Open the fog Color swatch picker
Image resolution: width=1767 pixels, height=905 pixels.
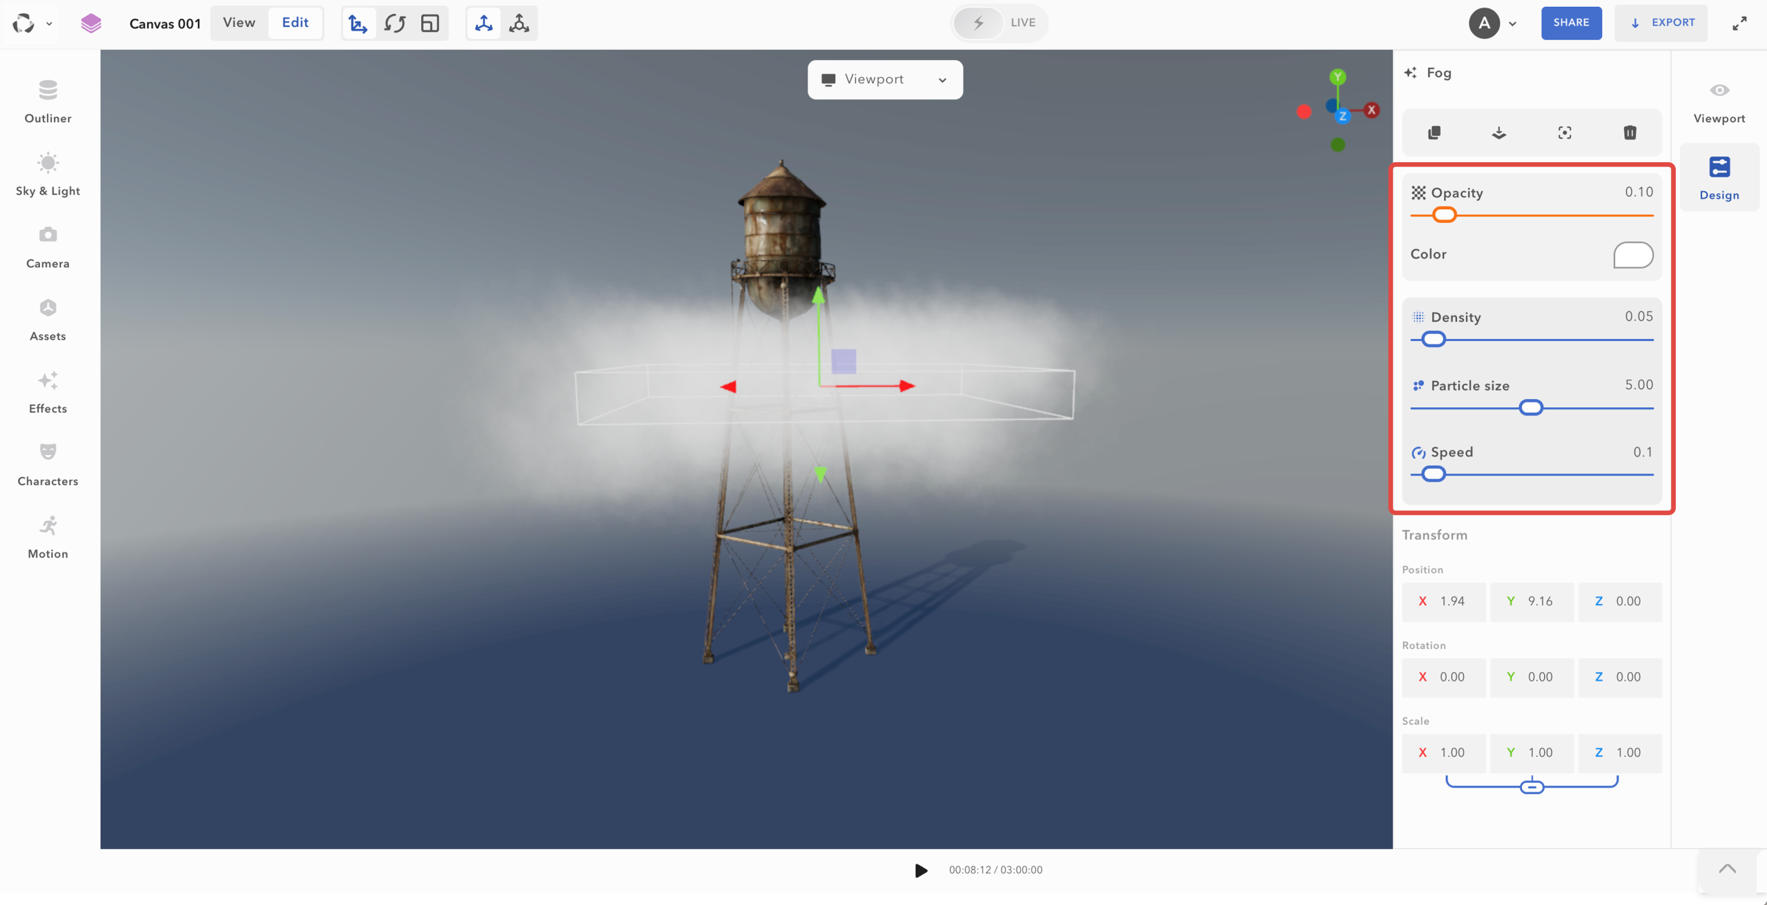pyautogui.click(x=1632, y=255)
